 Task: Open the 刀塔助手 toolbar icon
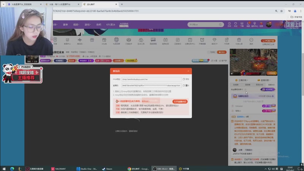tap(128, 41)
